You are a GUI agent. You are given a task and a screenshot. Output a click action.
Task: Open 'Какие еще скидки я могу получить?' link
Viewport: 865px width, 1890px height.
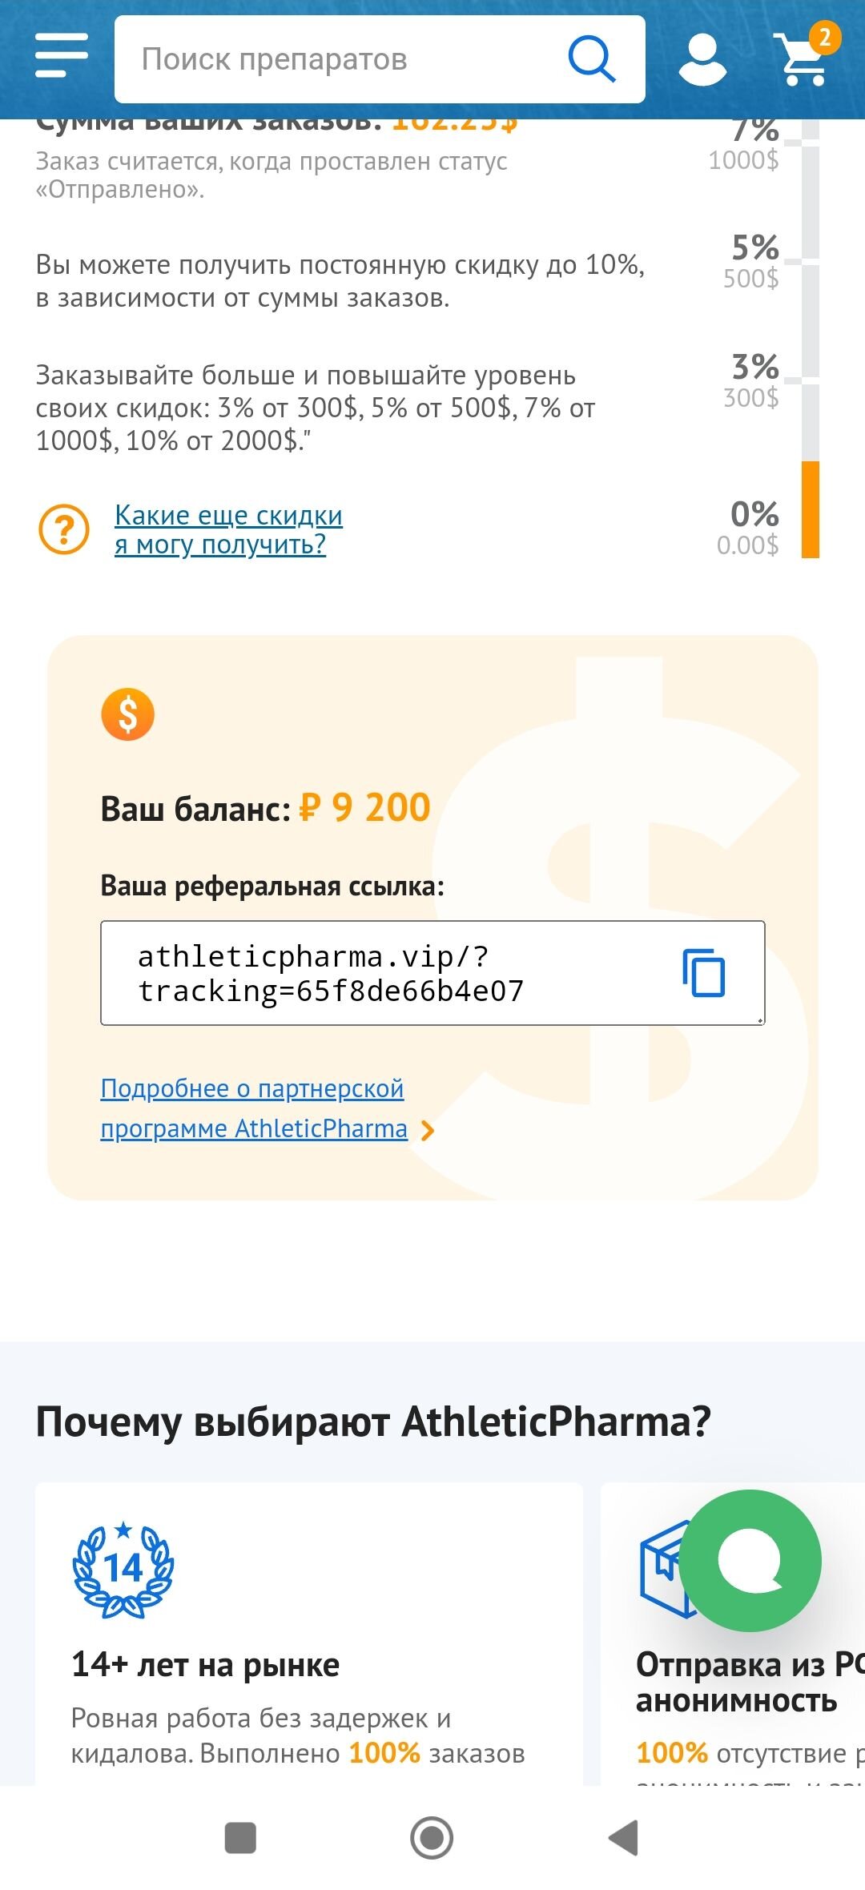pyautogui.click(x=228, y=529)
